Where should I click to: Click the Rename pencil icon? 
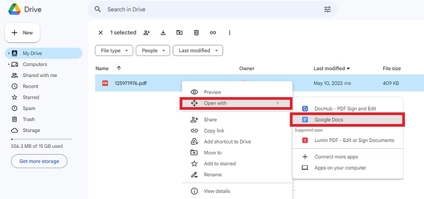[x=194, y=175]
